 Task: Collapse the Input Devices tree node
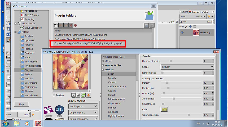[16, 24]
